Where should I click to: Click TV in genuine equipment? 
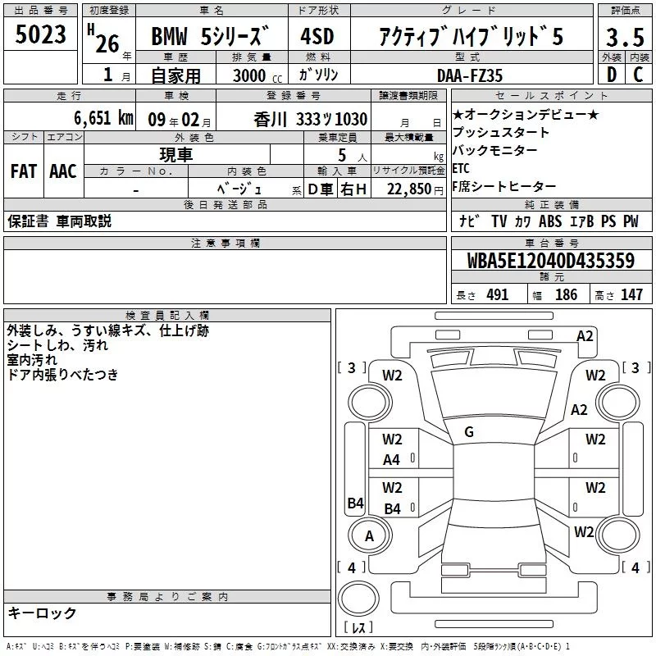[x=499, y=221]
